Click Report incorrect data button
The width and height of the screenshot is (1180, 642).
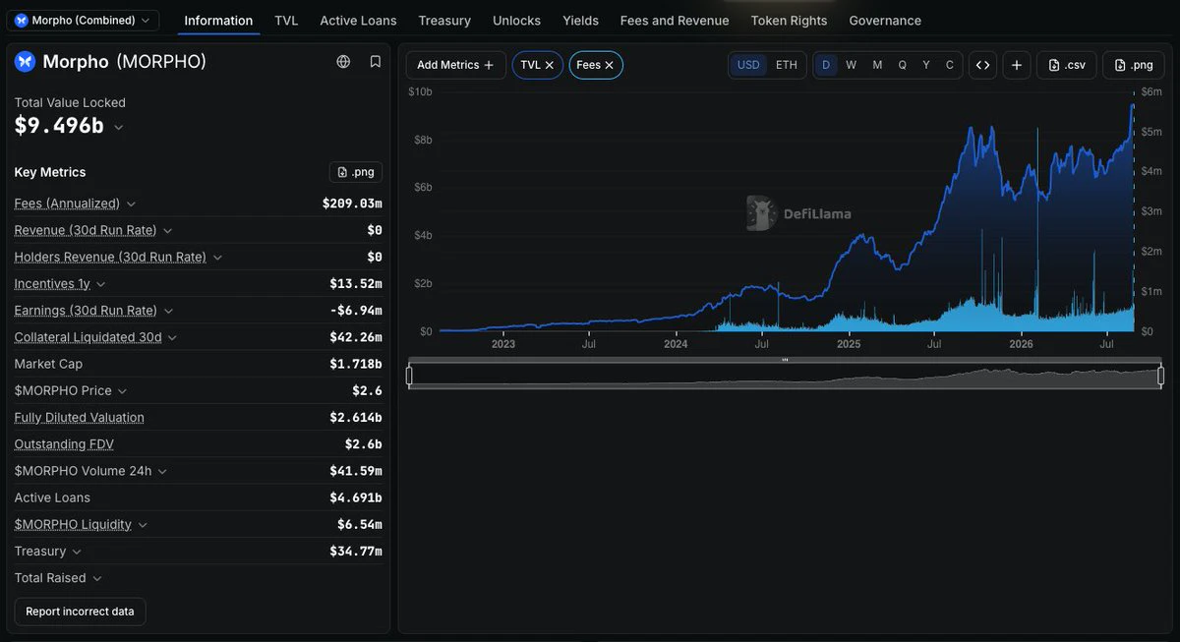click(80, 612)
